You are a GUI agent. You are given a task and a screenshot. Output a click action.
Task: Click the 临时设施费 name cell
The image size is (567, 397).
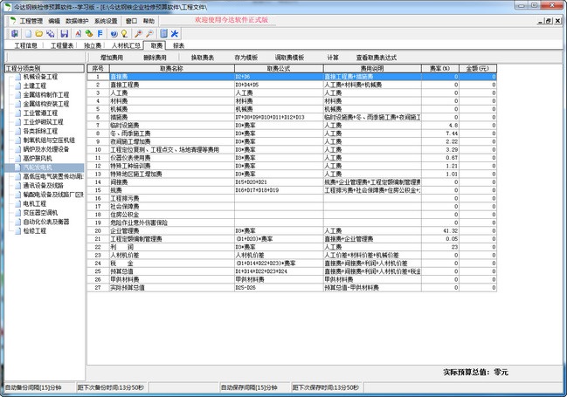click(x=172, y=126)
